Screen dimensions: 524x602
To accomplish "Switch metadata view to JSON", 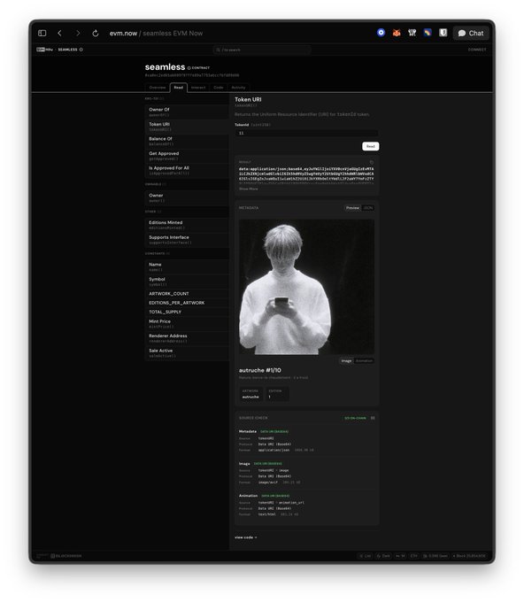I will [x=367, y=208].
